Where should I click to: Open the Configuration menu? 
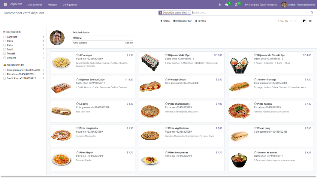(x=70, y=5)
